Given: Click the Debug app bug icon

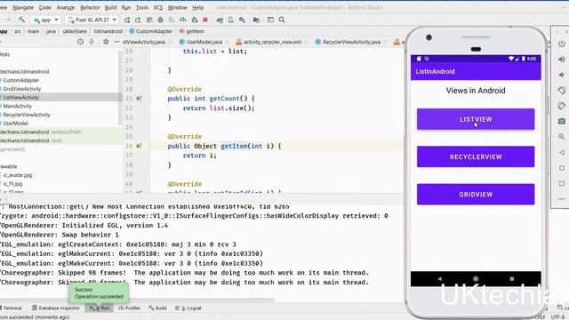Looking at the screenshot, I should click(x=160, y=20).
